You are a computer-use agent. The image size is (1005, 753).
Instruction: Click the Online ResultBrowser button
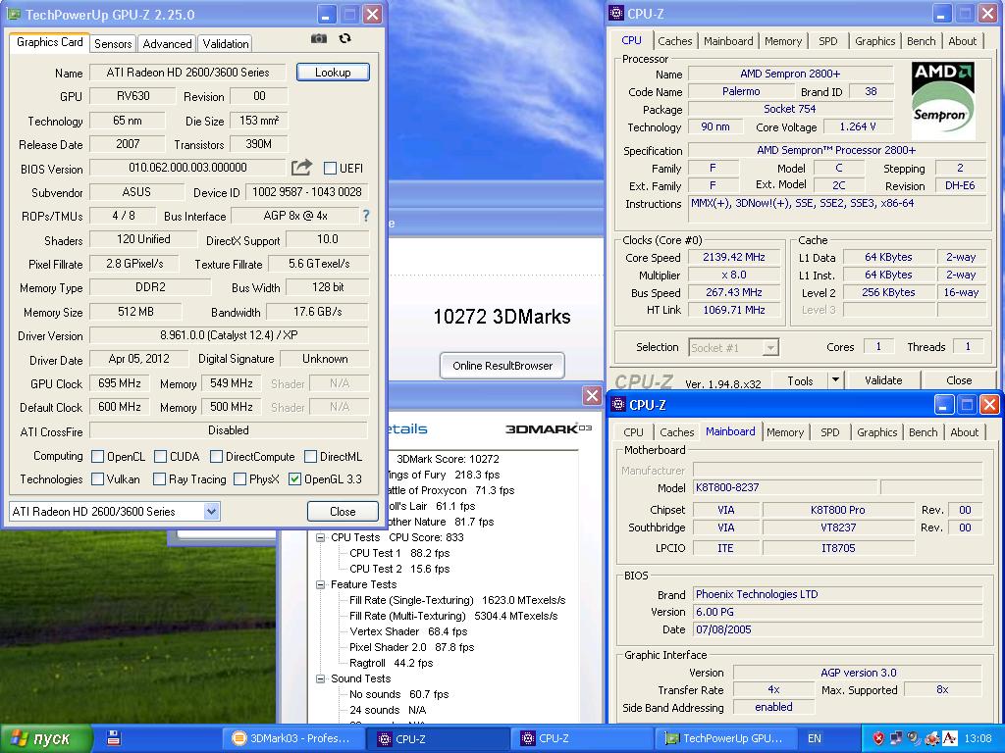click(x=502, y=366)
